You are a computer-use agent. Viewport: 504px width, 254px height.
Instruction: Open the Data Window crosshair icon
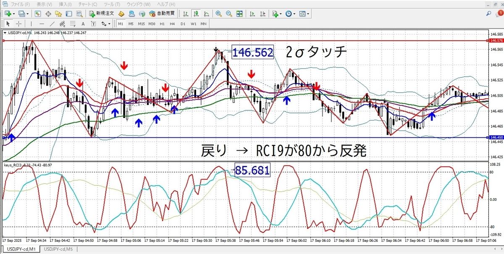click(x=48, y=13)
